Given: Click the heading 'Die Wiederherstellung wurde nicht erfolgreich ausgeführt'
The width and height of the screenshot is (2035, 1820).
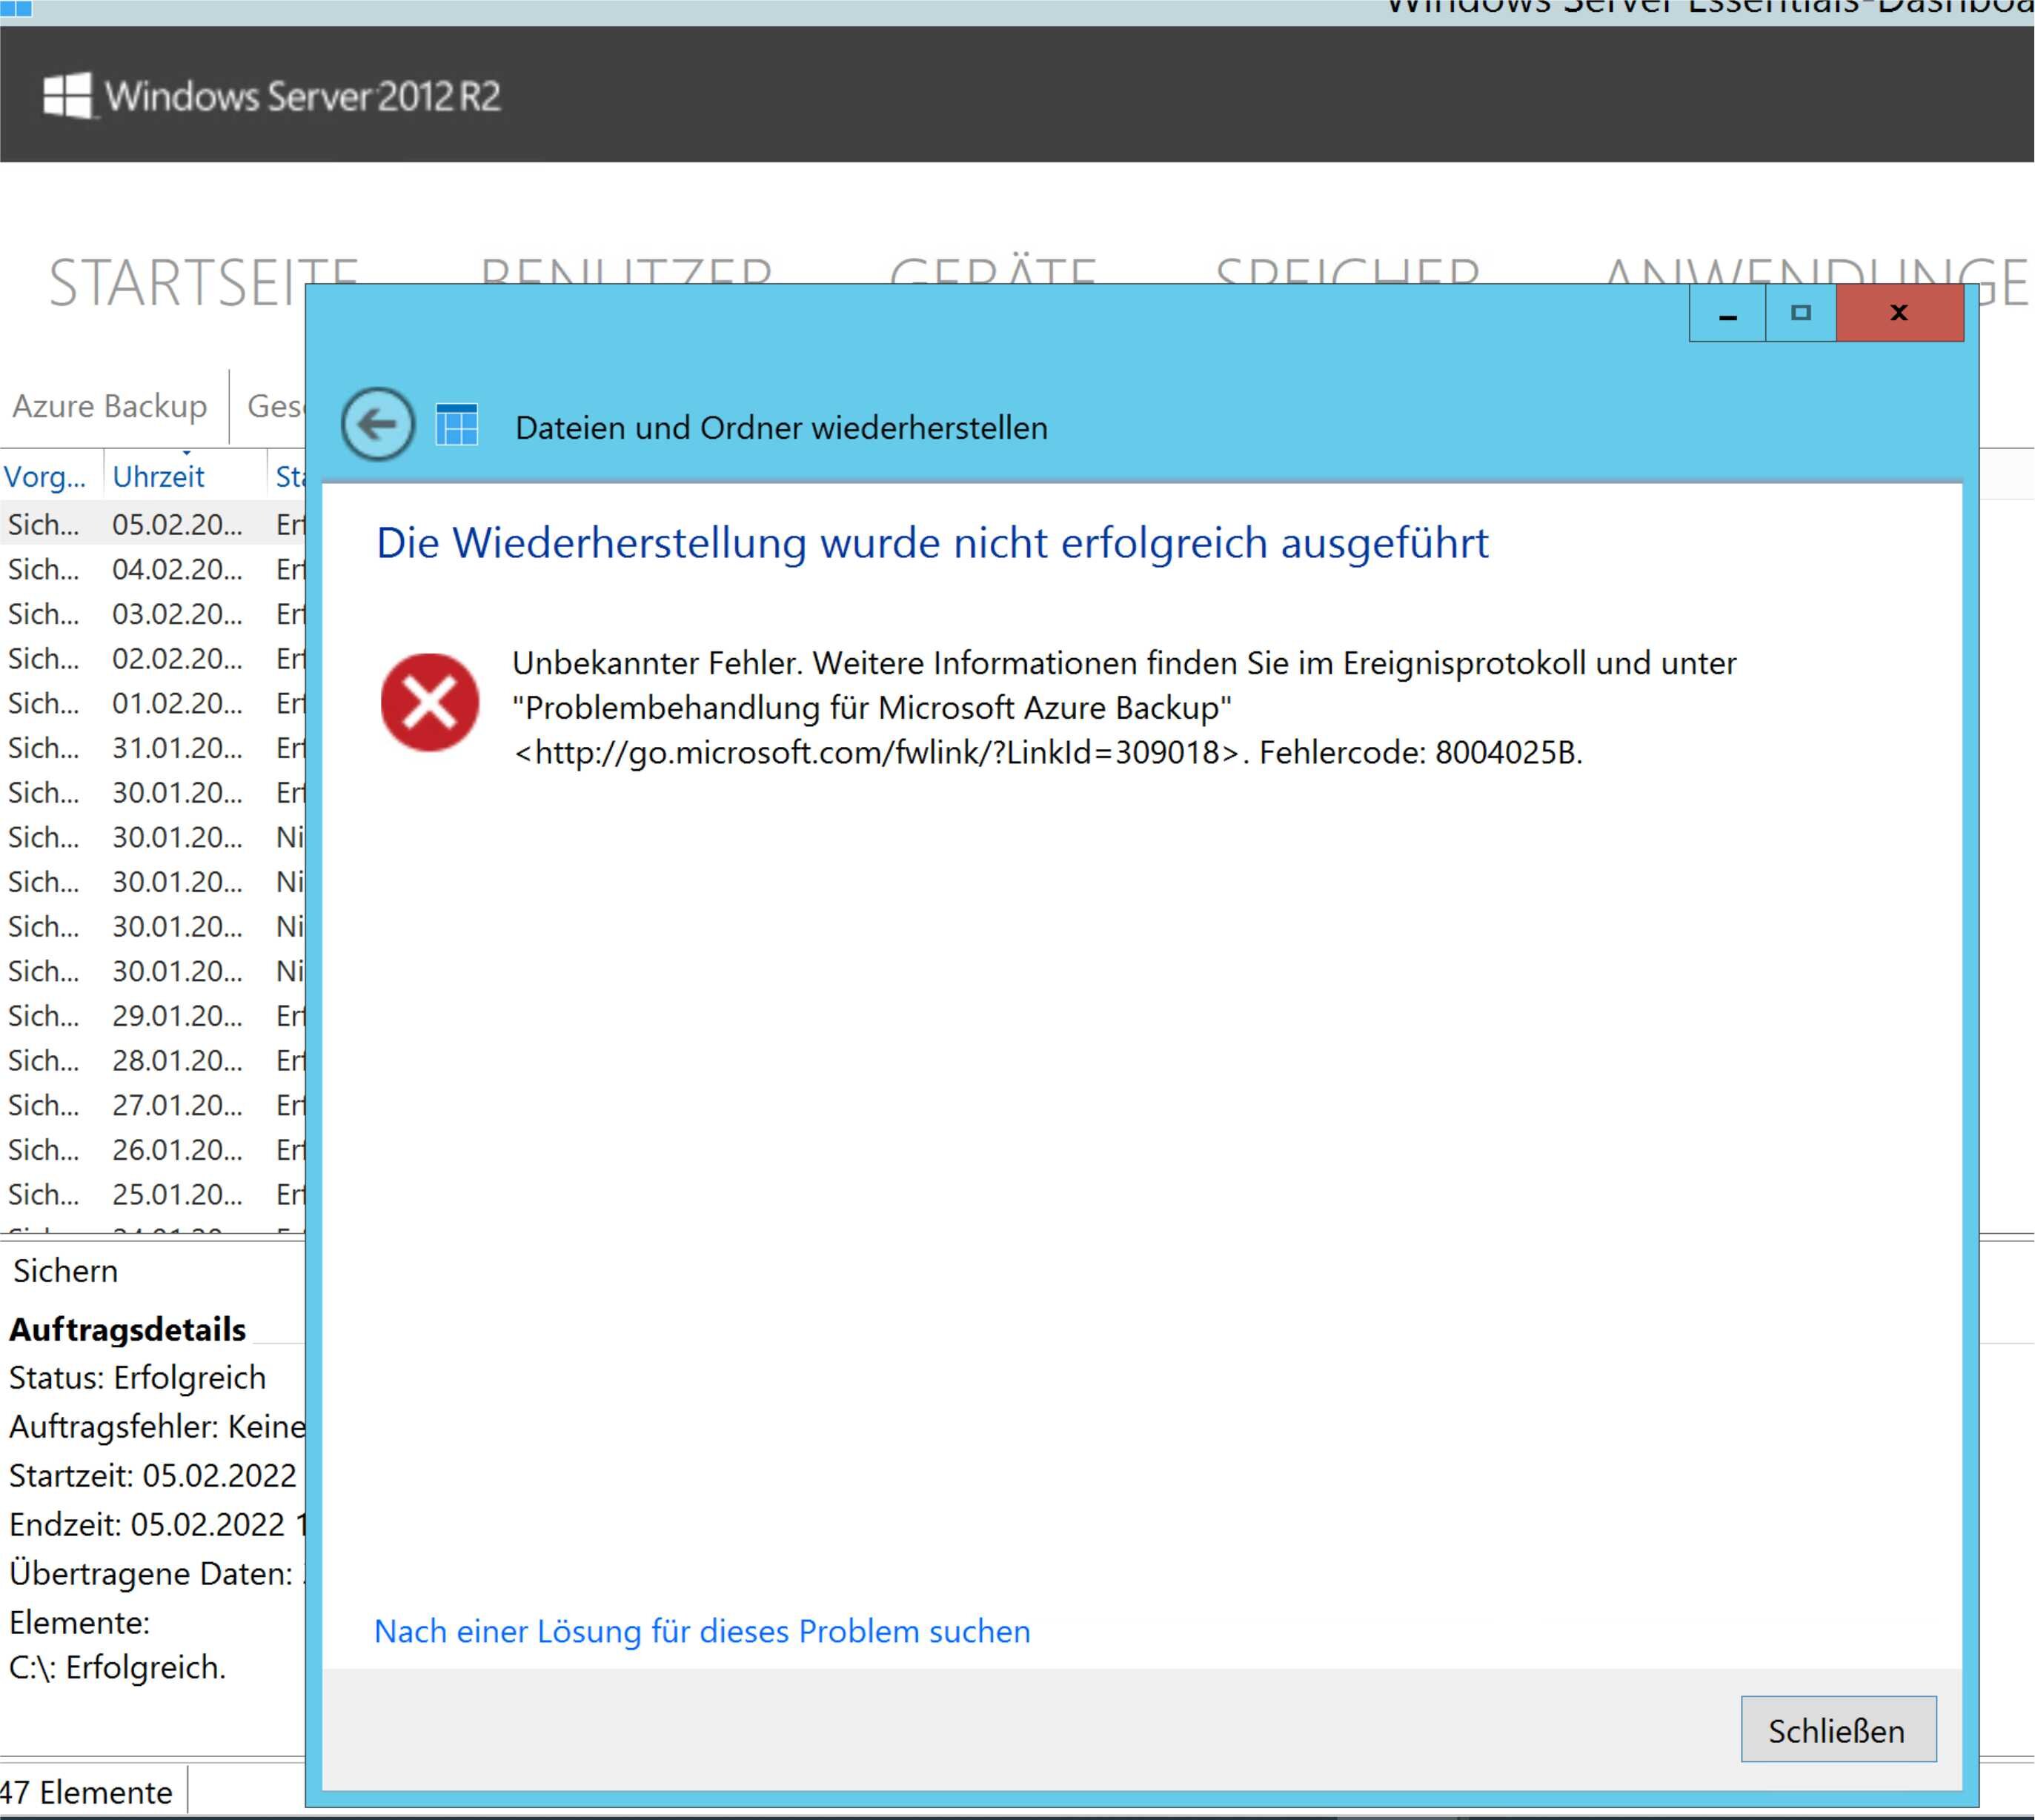Looking at the screenshot, I should pos(932,543).
